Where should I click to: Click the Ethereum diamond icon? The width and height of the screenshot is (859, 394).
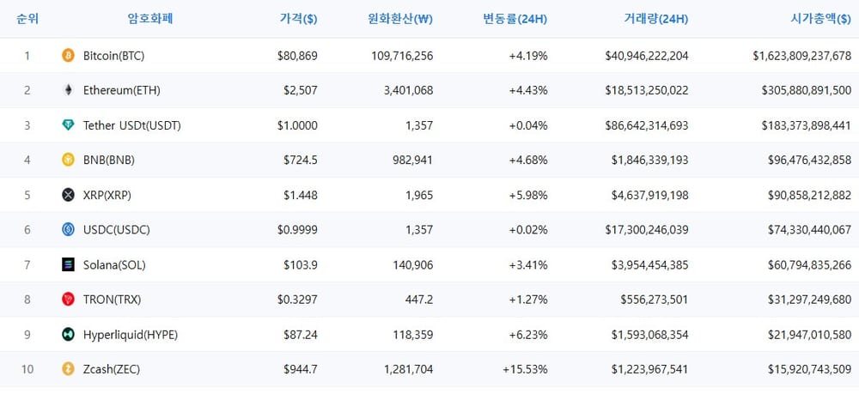point(68,90)
